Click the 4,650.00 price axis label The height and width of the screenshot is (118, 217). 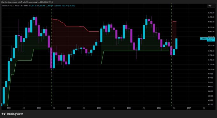pos(211,17)
